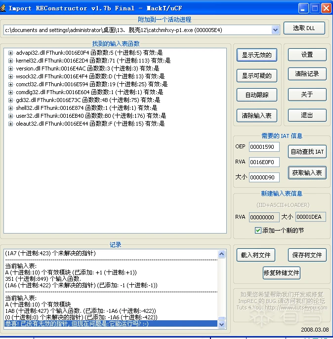Click the IAT 大小 field 00000D90
Viewport: 333px width, 339px height.
point(264,177)
